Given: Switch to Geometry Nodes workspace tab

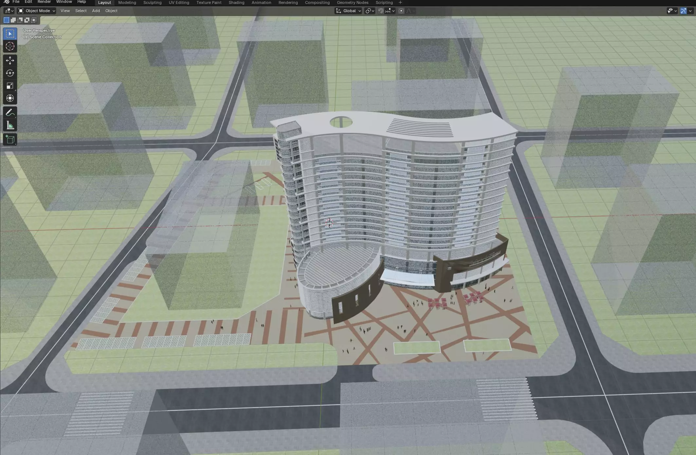Looking at the screenshot, I should click(x=353, y=3).
